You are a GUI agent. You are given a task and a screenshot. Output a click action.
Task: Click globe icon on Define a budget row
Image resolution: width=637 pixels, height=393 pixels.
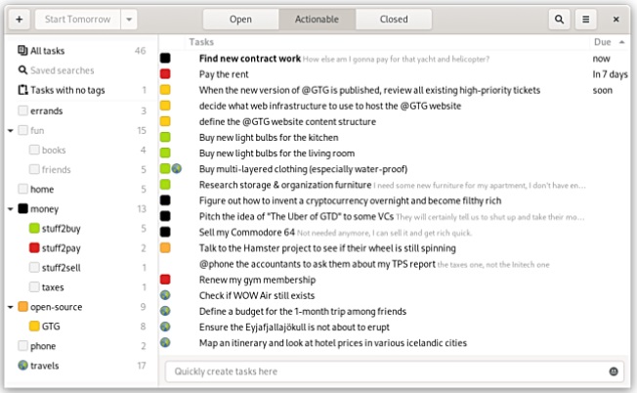tap(165, 311)
